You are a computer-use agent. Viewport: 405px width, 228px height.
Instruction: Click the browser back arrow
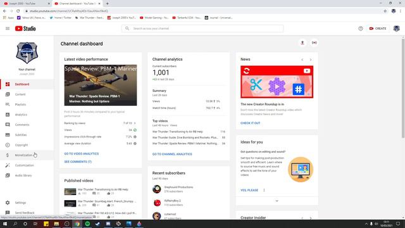pyautogui.click(x=4, y=11)
